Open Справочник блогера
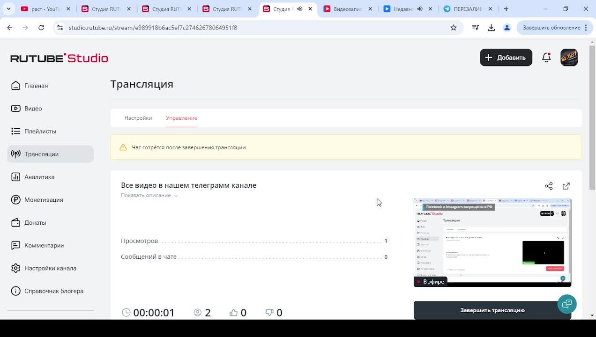Viewport: 596px width, 337px height. (x=51, y=291)
